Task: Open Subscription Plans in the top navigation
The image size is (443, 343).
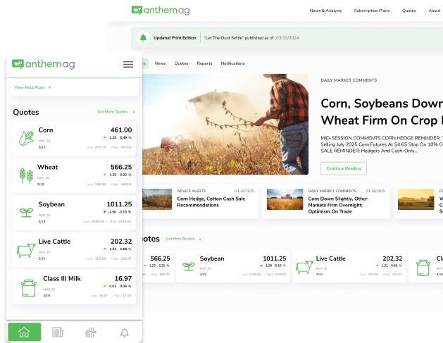Action: pyautogui.click(x=372, y=11)
